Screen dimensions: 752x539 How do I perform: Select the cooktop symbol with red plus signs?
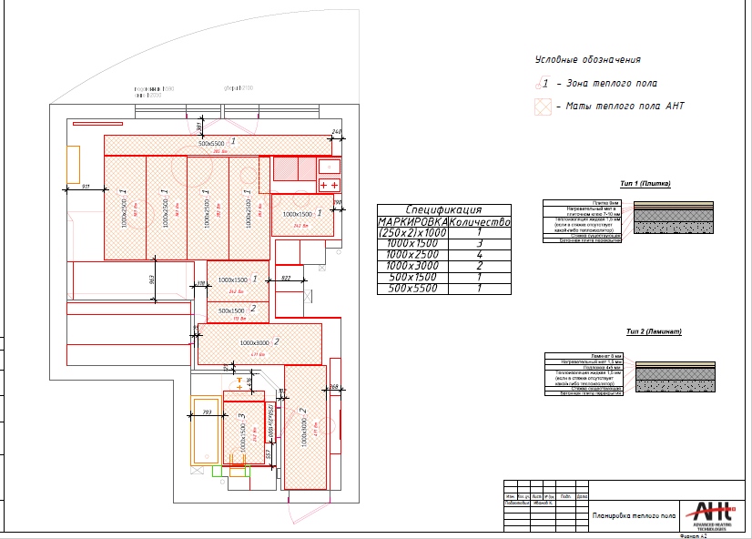(329, 185)
